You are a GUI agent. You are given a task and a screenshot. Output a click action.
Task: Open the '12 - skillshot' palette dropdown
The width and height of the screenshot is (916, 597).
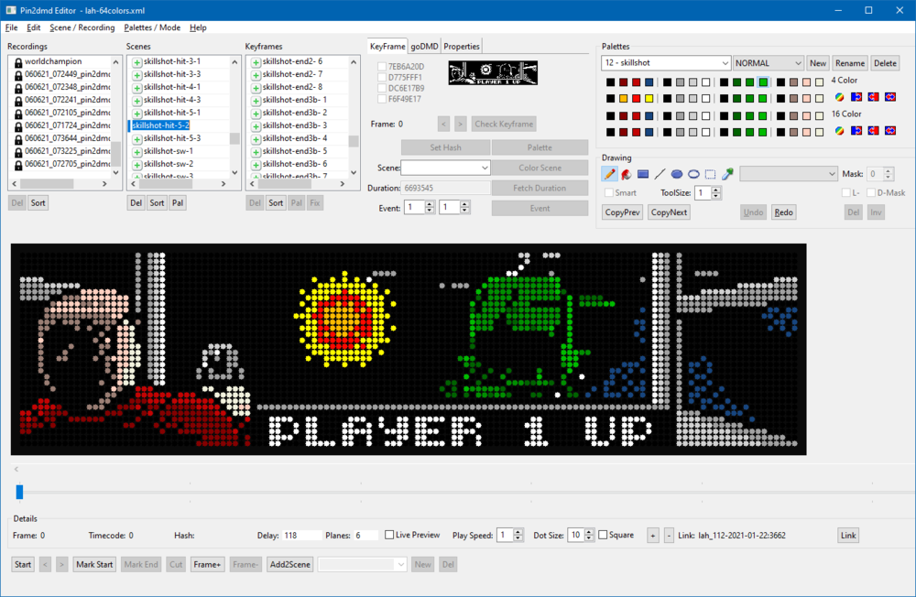click(x=666, y=63)
